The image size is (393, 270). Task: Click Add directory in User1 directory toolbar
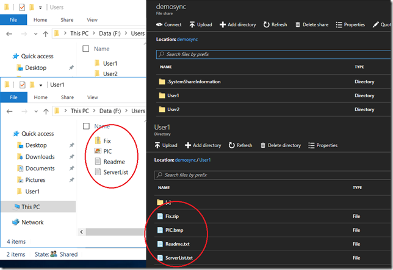(x=203, y=145)
